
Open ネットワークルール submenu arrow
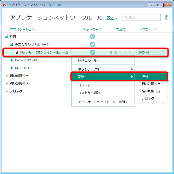coord(132,69)
